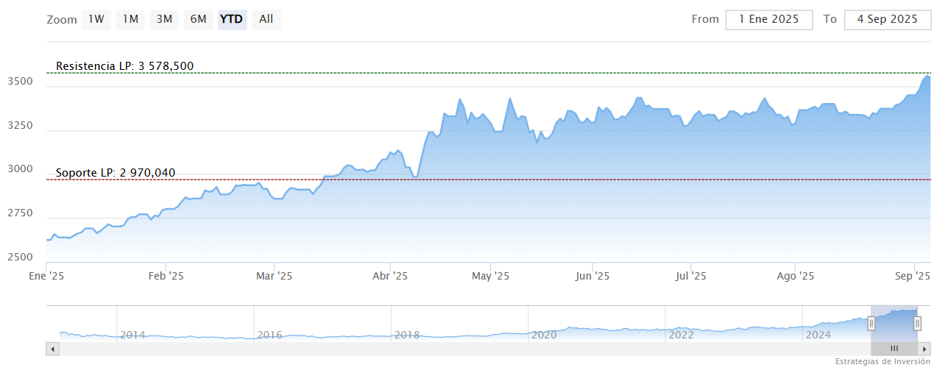Click the Resistencia LP line label
This screenshot has height=373, width=937.
pyautogui.click(x=124, y=66)
